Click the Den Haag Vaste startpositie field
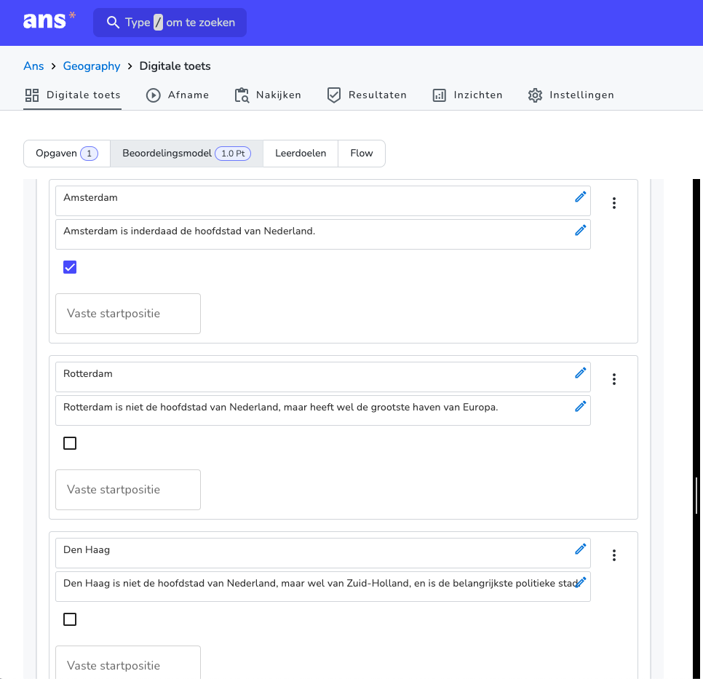703x679 pixels. tap(128, 662)
